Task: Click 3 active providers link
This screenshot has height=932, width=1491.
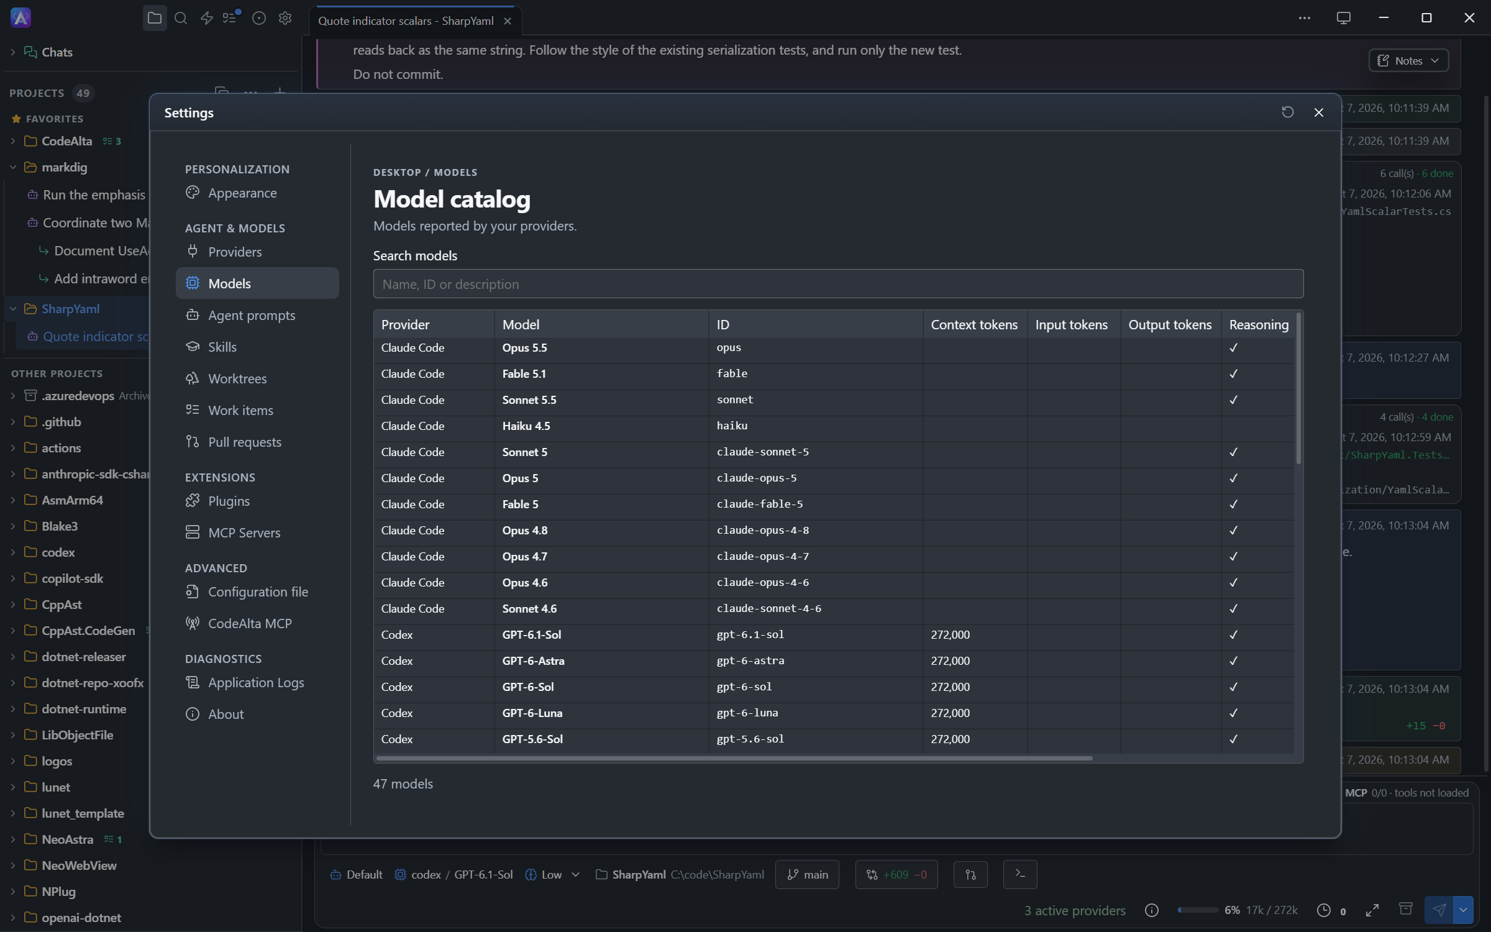Action: 1075,910
